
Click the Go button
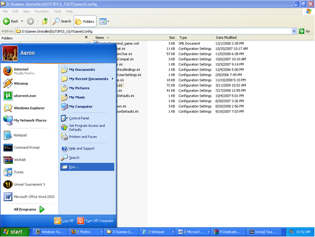click(x=305, y=31)
